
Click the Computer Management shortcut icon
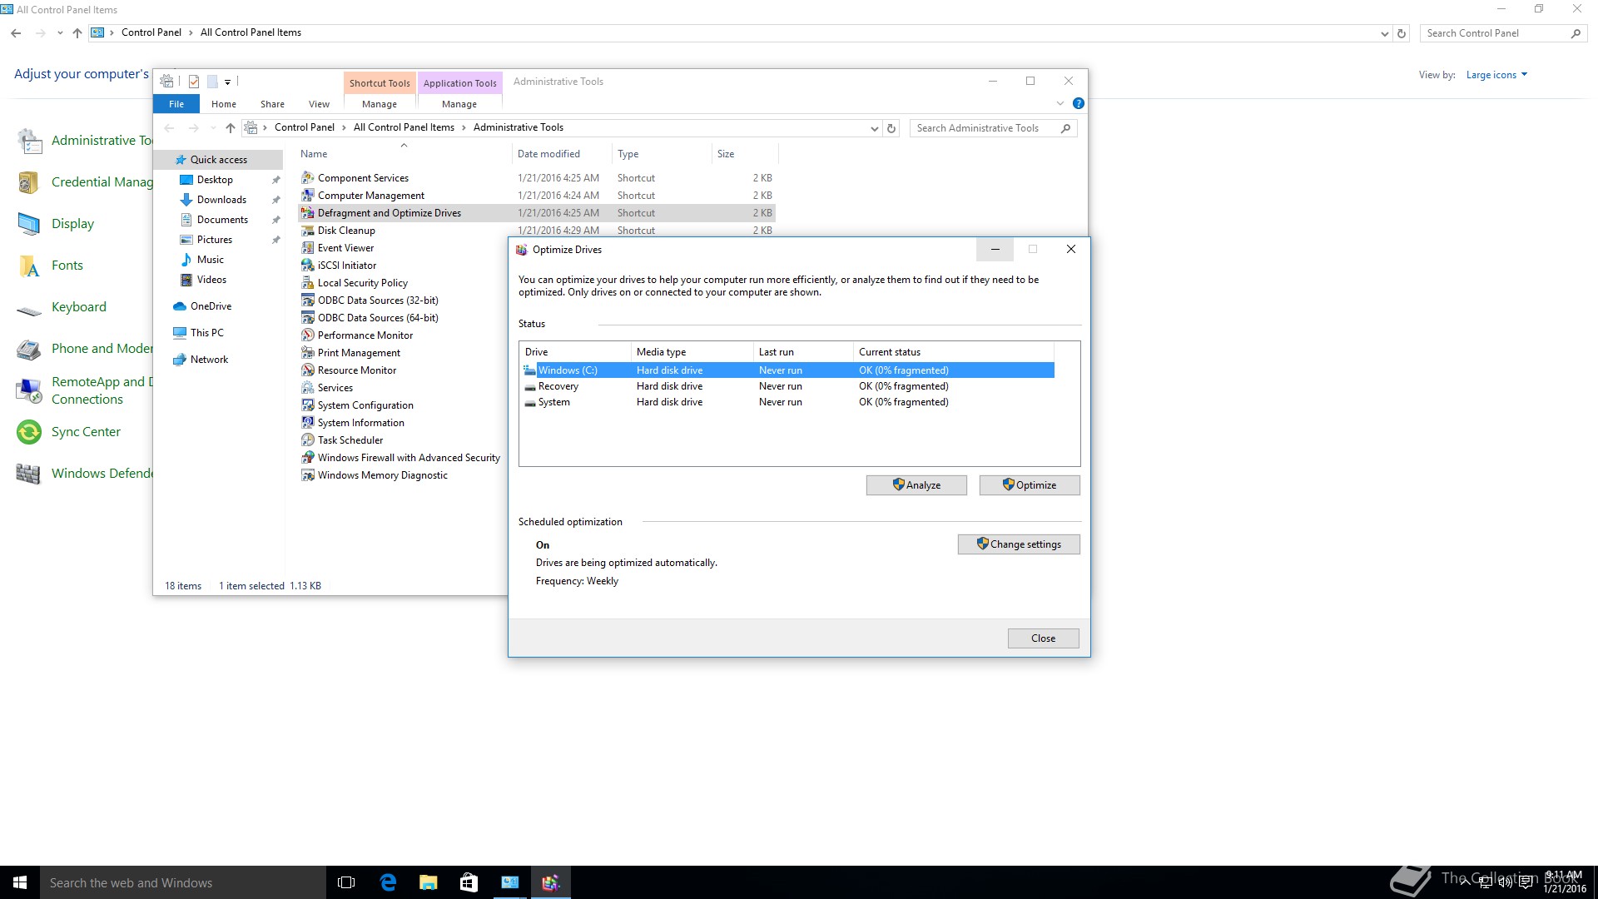tap(308, 196)
